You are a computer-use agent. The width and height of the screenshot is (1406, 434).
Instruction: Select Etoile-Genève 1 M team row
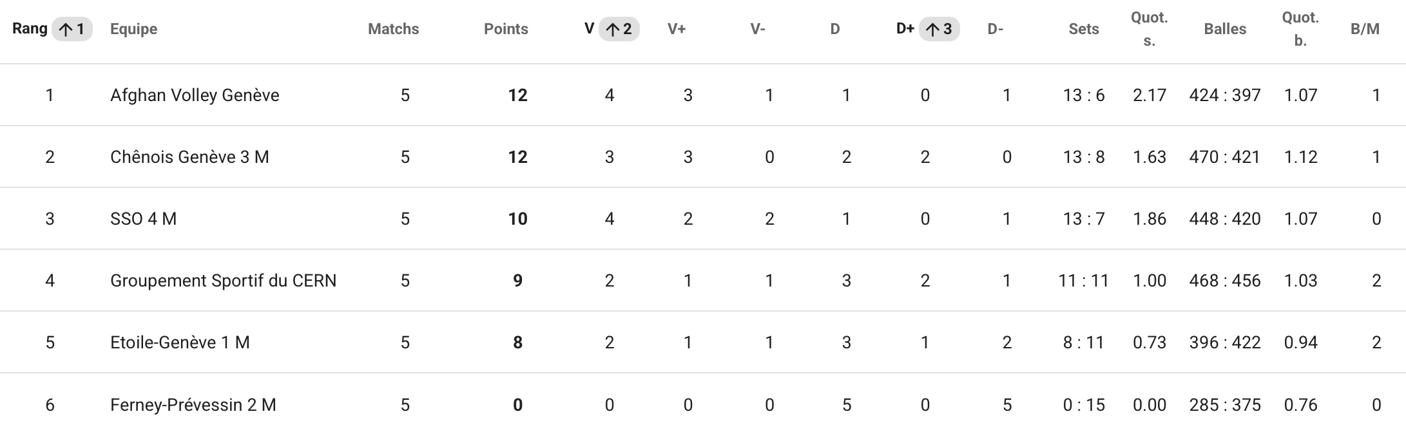click(703, 343)
